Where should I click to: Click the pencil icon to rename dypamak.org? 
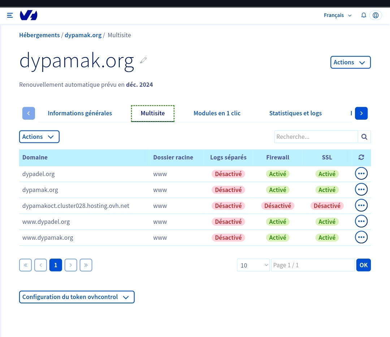click(x=143, y=60)
